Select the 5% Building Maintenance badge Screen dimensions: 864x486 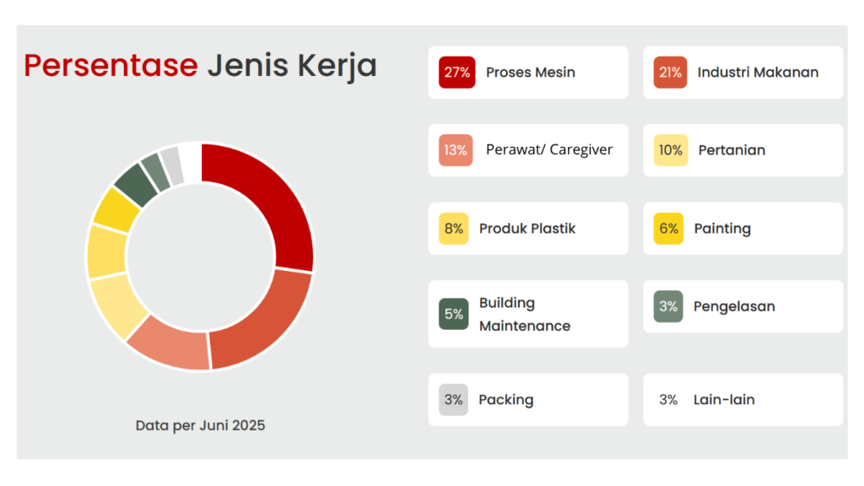click(x=453, y=314)
